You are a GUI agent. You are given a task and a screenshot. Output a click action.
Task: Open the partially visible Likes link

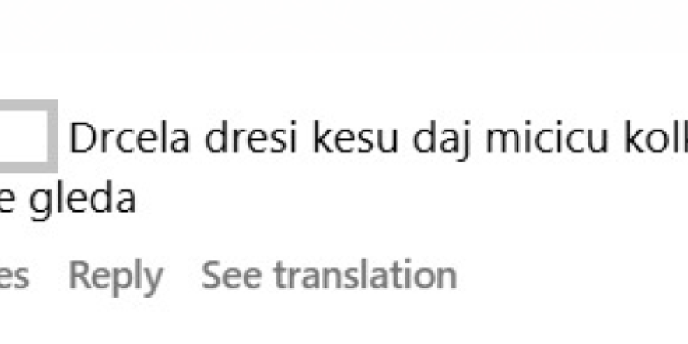[x=14, y=276]
